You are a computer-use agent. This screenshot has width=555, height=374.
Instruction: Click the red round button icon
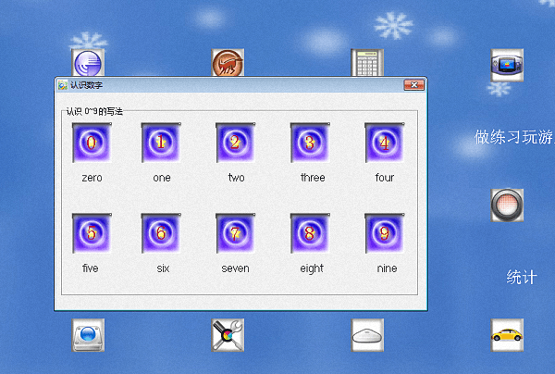click(507, 205)
